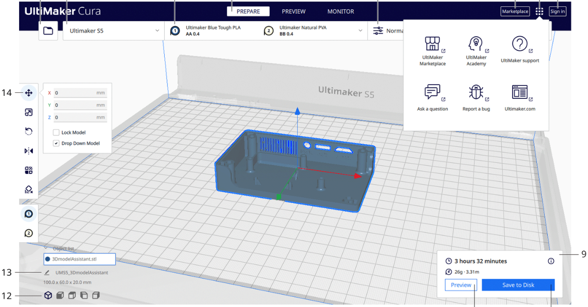Click the folder icon to open a file

pos(48,30)
